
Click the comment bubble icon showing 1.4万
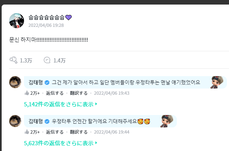47,60
